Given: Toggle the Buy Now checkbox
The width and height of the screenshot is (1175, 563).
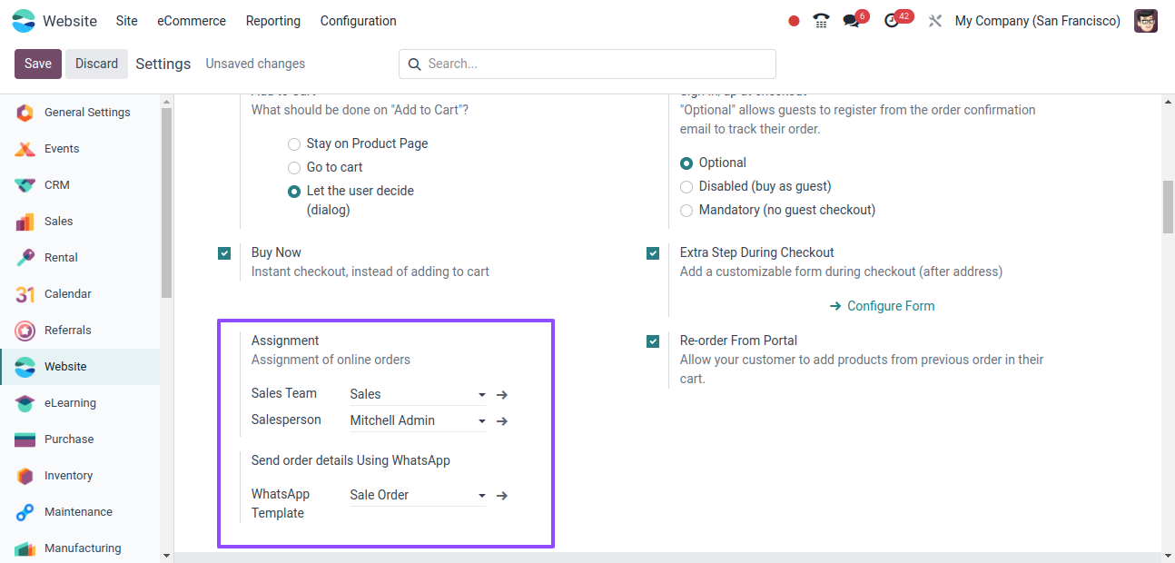Looking at the screenshot, I should [x=224, y=253].
